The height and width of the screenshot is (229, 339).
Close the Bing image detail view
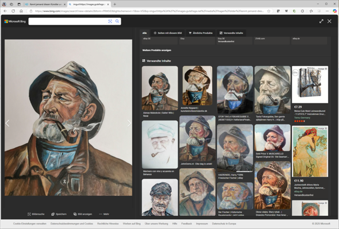click(329, 21)
